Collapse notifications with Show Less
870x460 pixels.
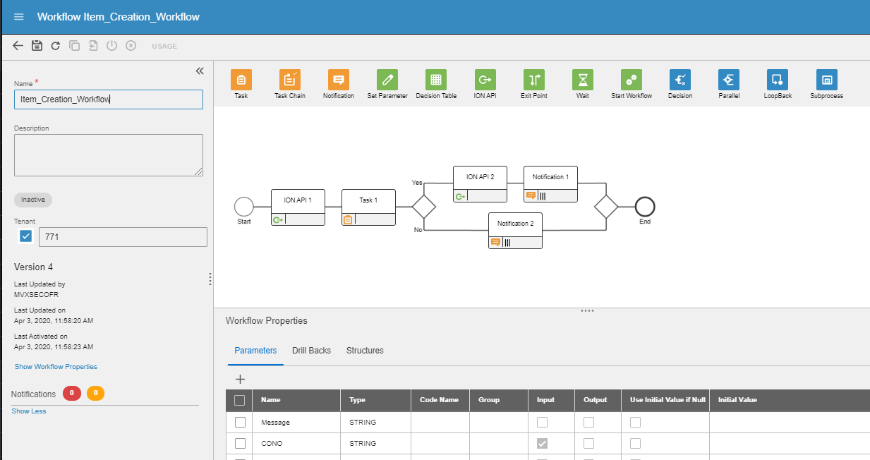[x=29, y=411]
